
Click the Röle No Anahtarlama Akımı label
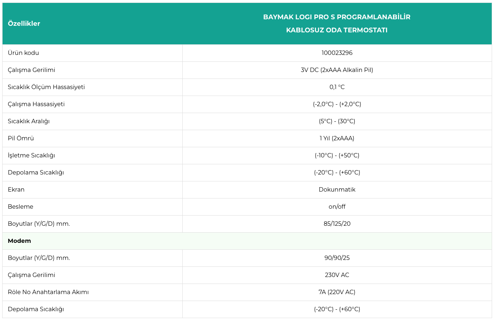point(48,292)
